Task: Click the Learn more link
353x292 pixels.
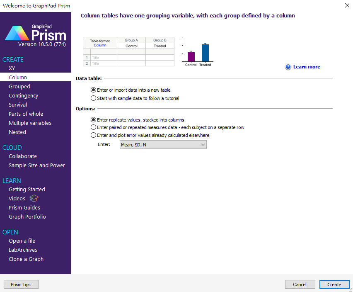Action: tap(307, 67)
